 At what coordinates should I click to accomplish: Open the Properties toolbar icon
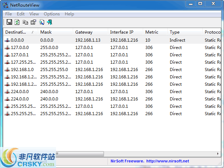[x=34, y=22]
